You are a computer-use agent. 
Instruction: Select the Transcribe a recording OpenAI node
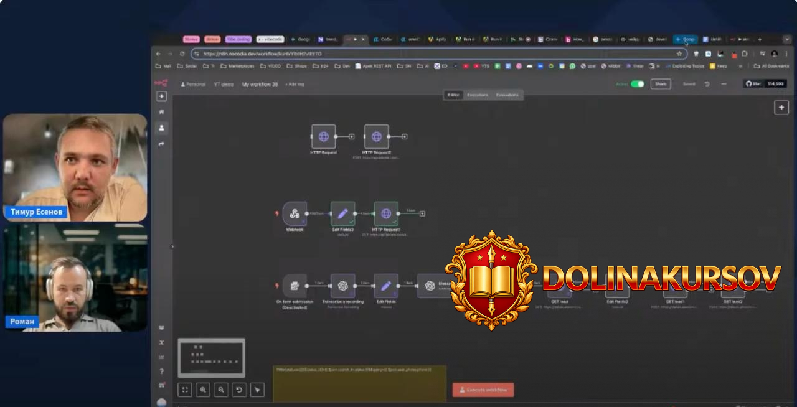click(342, 286)
